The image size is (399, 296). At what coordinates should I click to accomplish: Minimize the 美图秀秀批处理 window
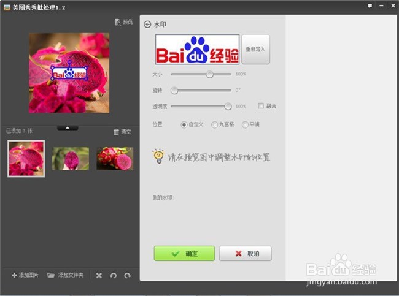click(x=381, y=6)
